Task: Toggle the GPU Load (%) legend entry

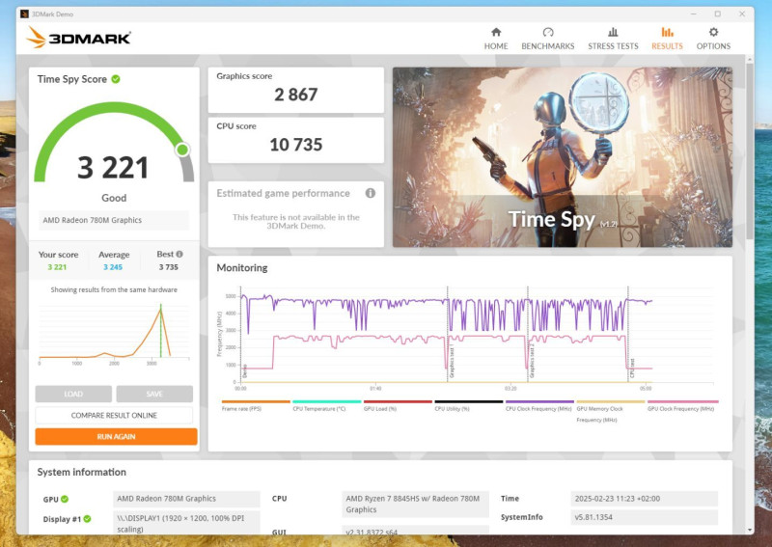Action: coord(398,406)
